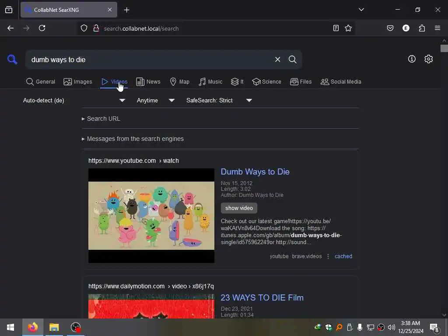Viewport: 448px width, 336px height.
Task: List all tabs dropdown arrow
Action: coord(361,10)
